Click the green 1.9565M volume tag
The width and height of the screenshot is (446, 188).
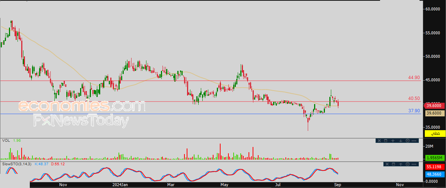[435, 158]
